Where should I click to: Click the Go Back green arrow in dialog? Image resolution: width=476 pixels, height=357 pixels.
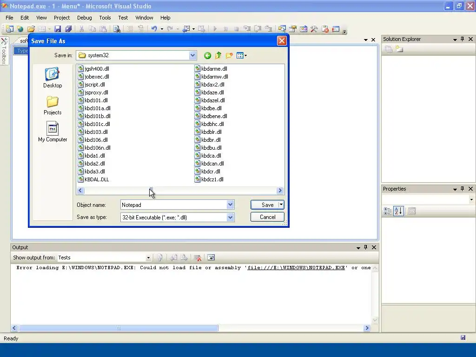point(207,56)
